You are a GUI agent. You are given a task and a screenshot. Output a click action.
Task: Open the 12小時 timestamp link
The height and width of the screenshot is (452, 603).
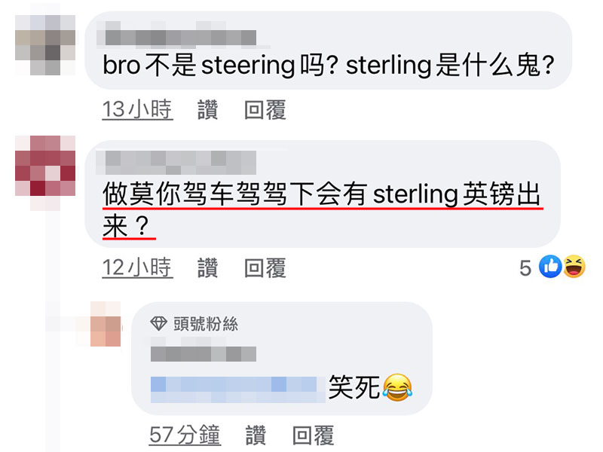coord(137,268)
